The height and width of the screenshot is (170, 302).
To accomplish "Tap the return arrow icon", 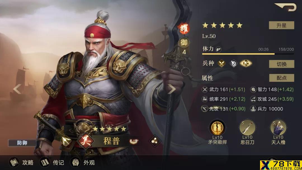I will [286, 7].
